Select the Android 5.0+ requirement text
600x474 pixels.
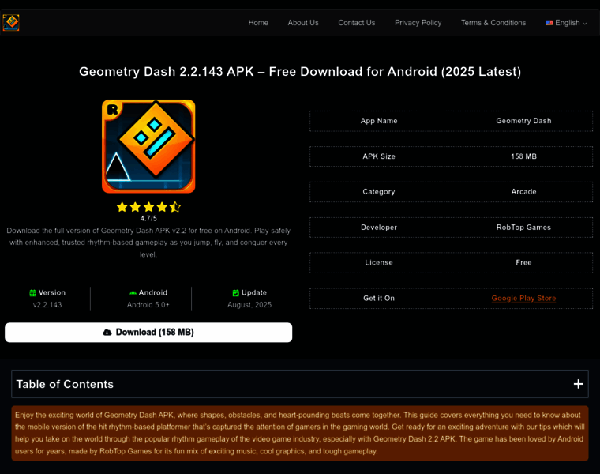pyautogui.click(x=148, y=305)
